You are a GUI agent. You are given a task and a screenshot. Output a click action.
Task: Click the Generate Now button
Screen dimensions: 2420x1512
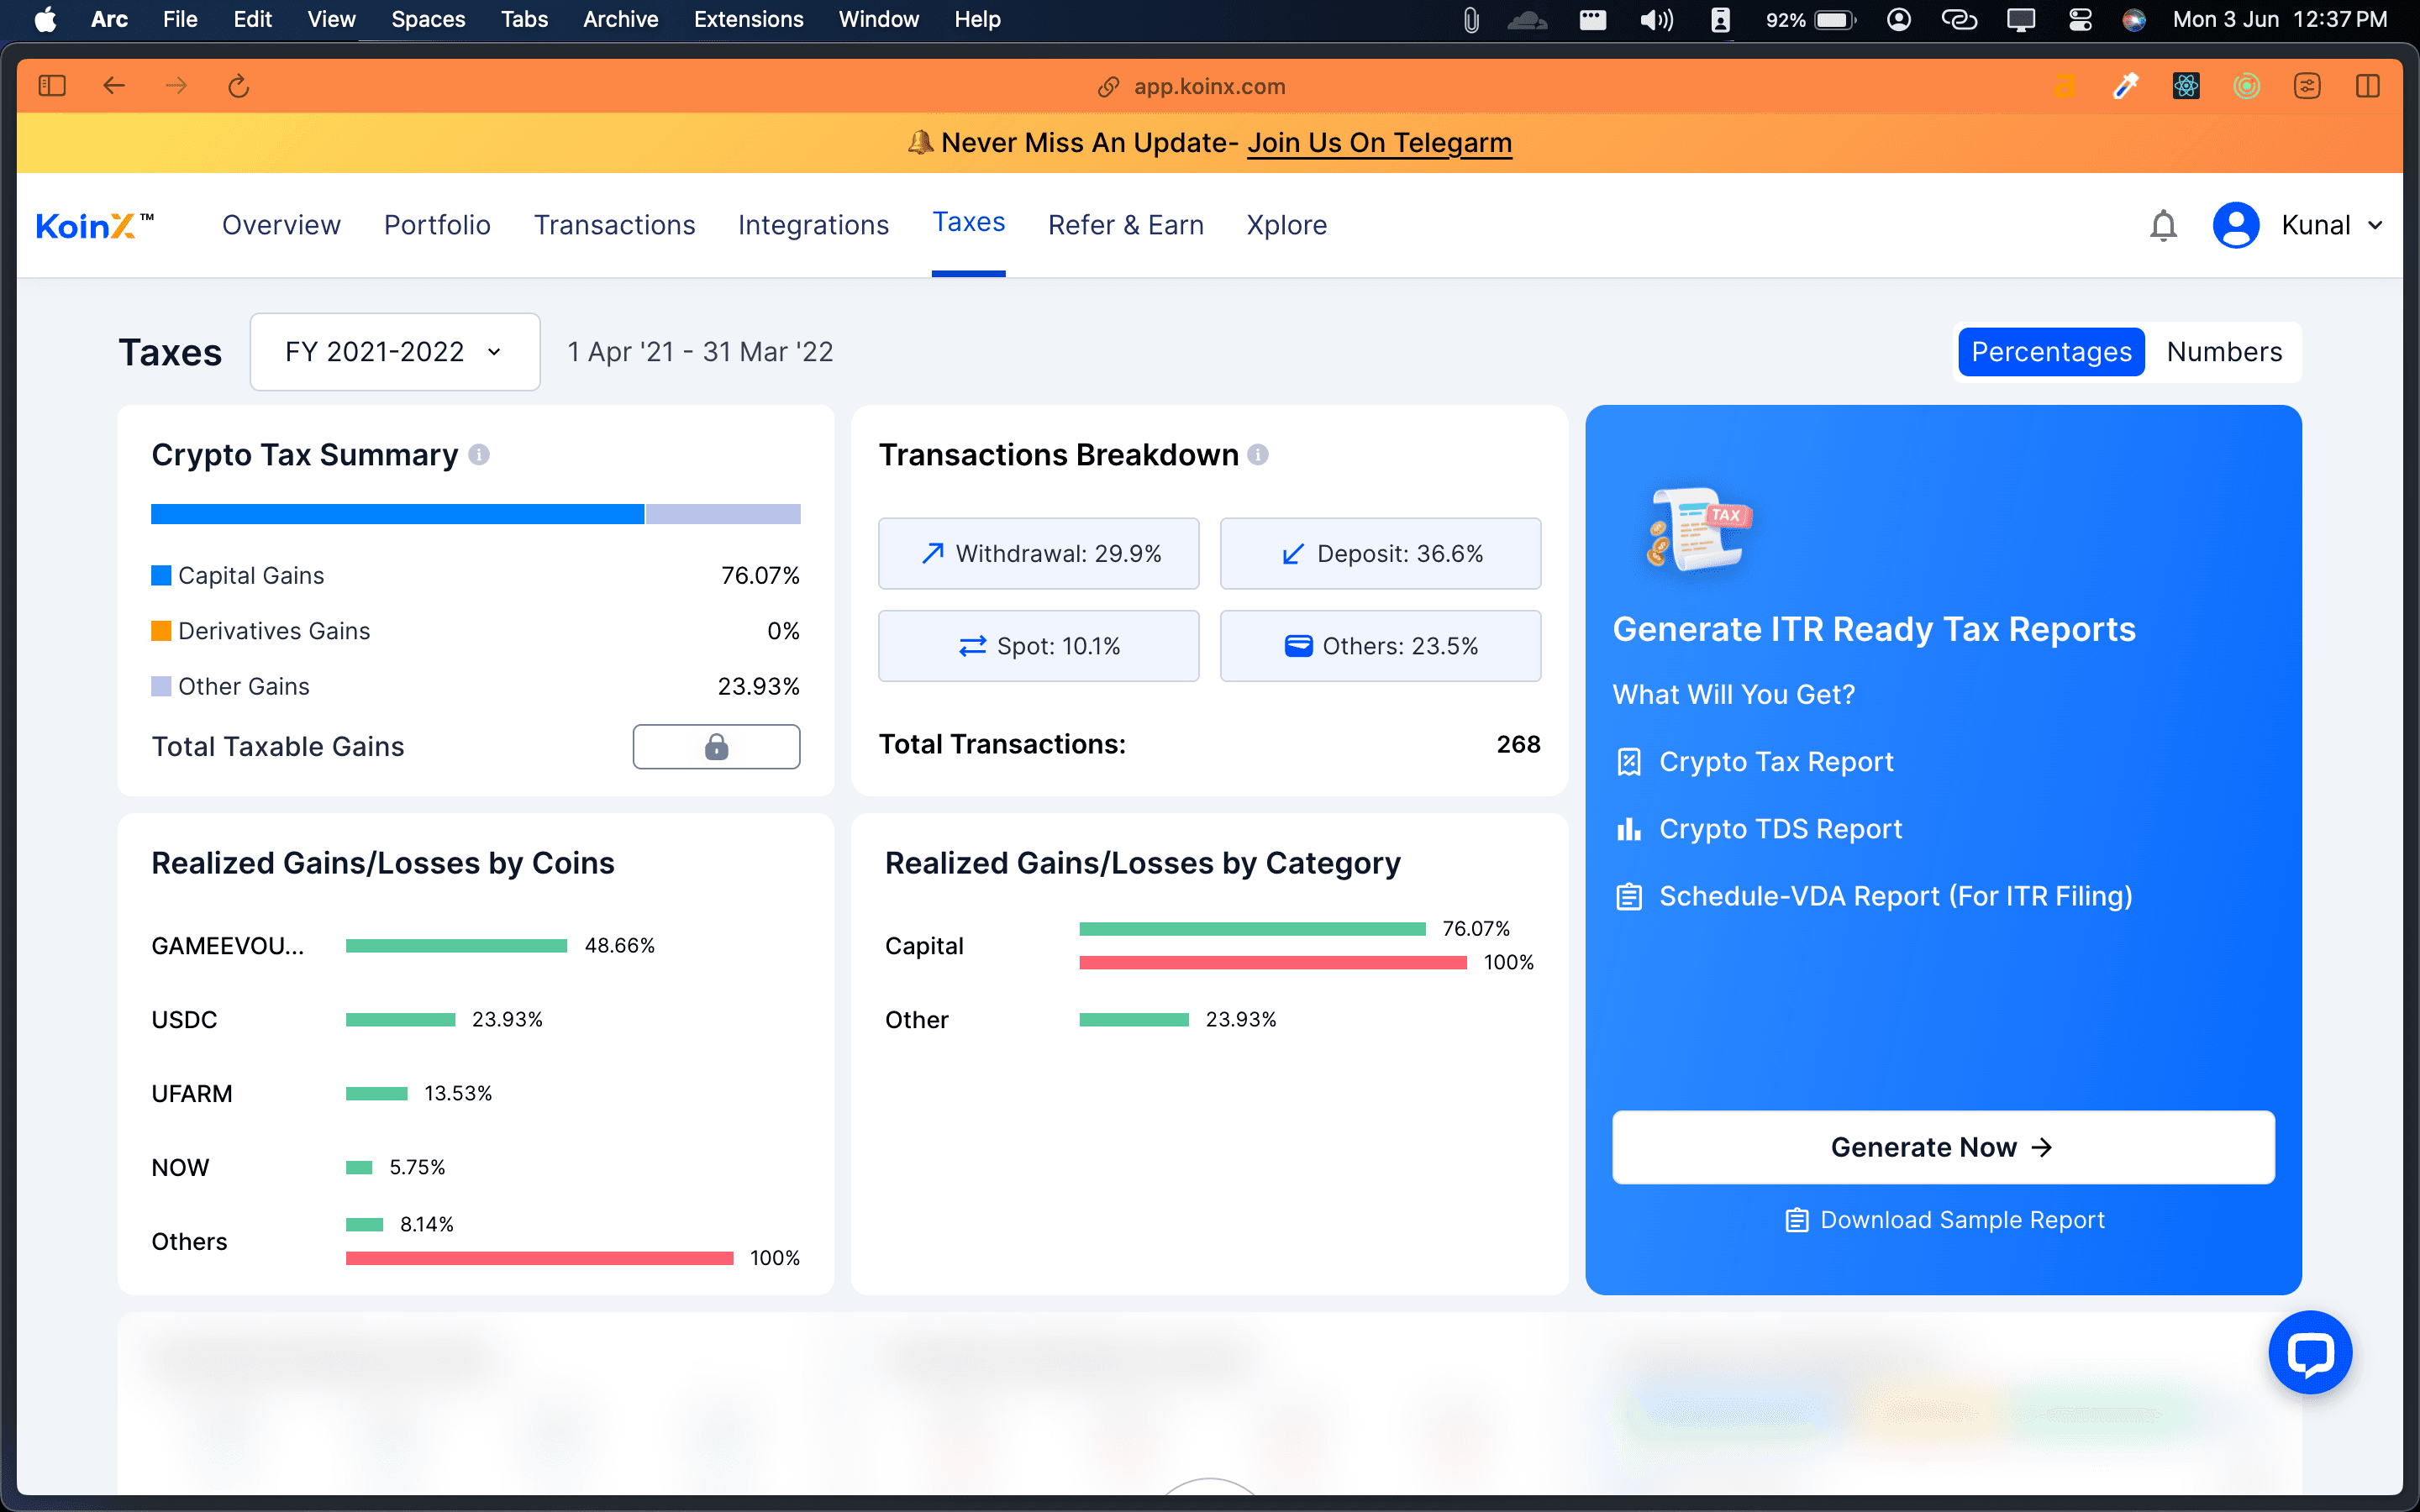1942,1147
